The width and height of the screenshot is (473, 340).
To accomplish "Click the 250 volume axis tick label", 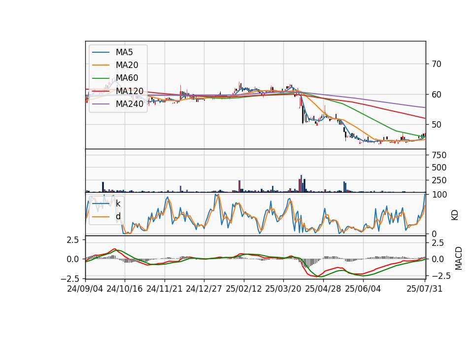I will pyautogui.click(x=439, y=180).
